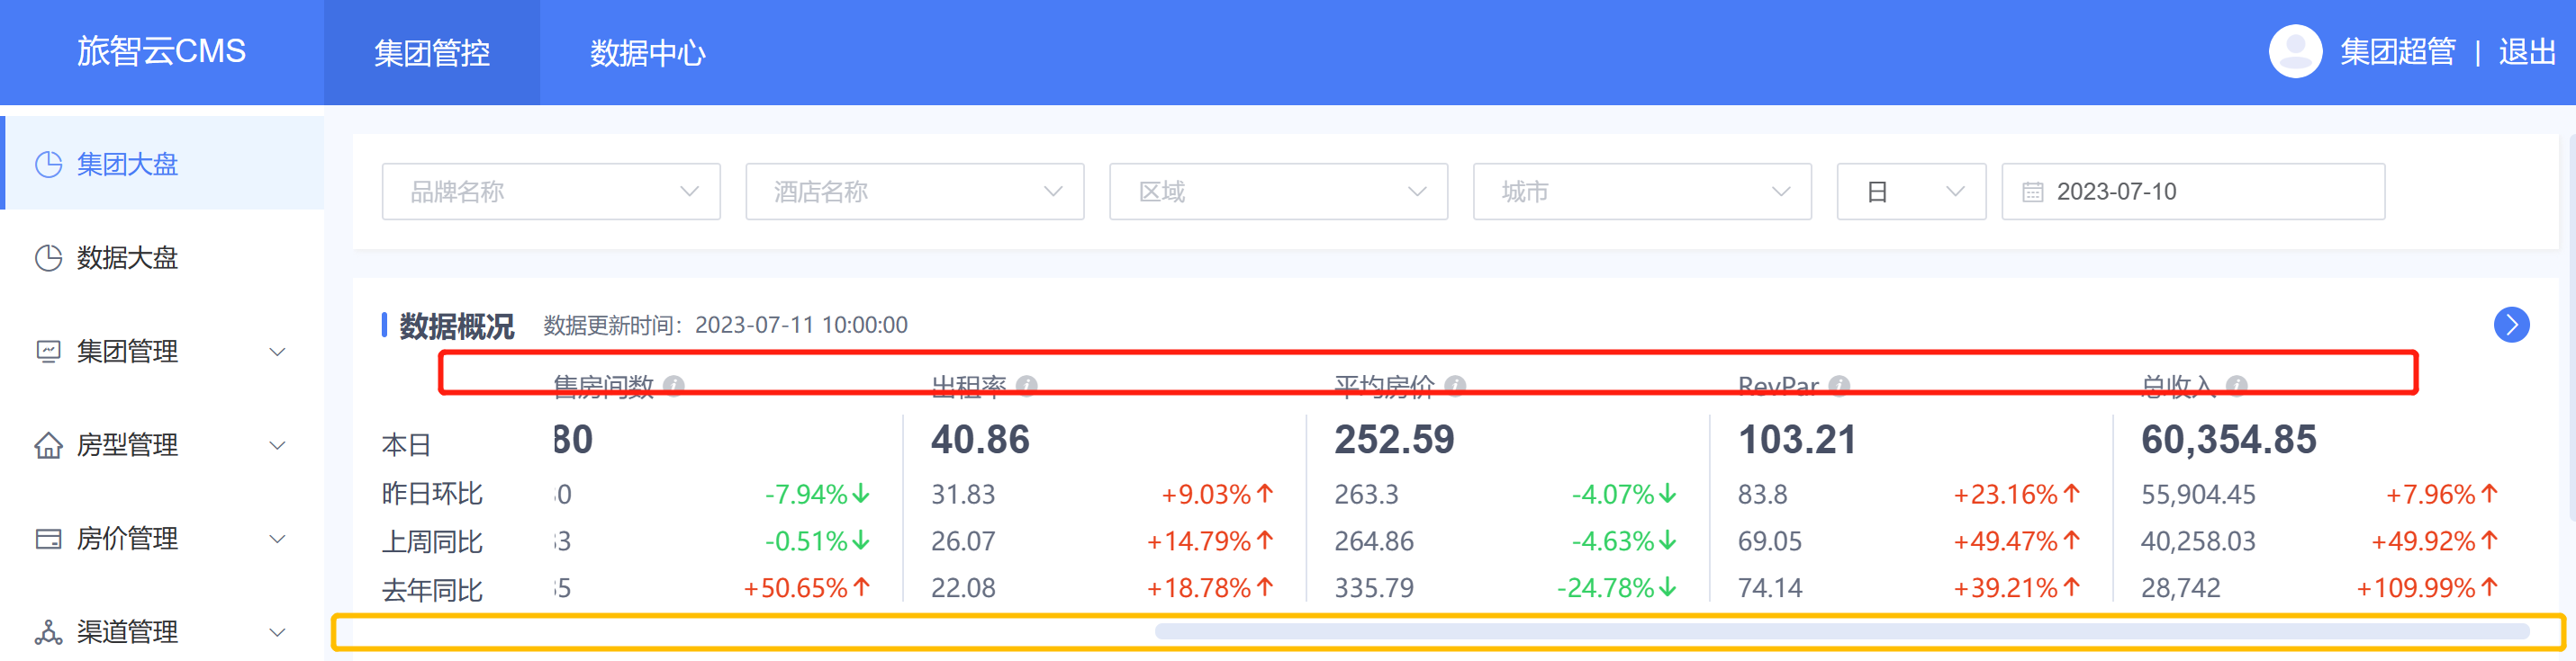Click the 上周同比 row label

[432, 541]
